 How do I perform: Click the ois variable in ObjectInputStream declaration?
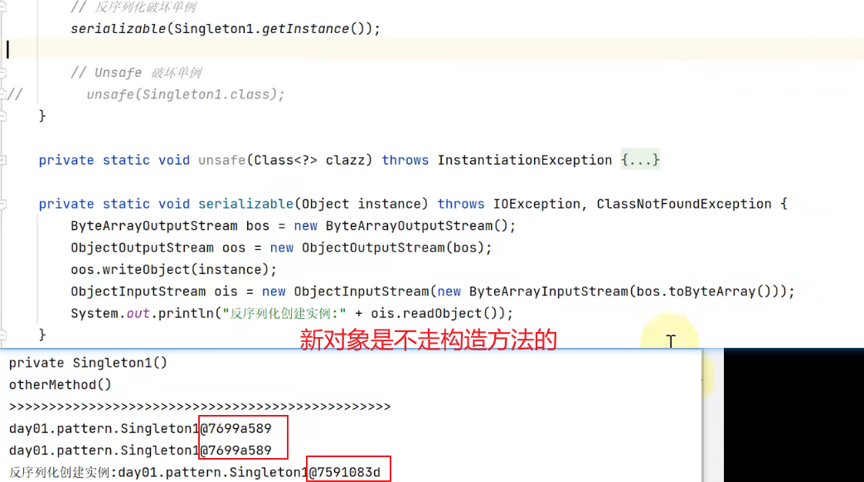(226, 292)
